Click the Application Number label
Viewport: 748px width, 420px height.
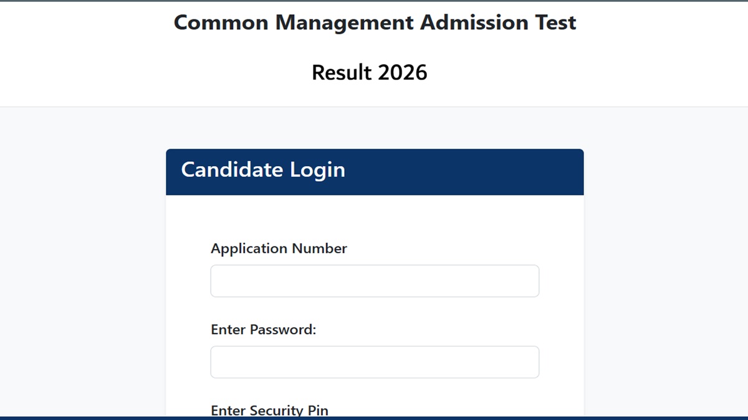[279, 248]
